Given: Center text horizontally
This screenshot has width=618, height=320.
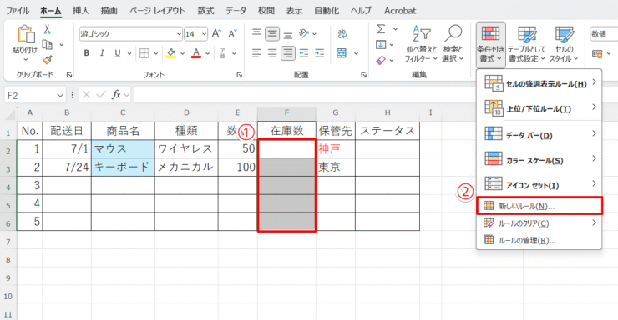Looking at the screenshot, I should (272, 53).
